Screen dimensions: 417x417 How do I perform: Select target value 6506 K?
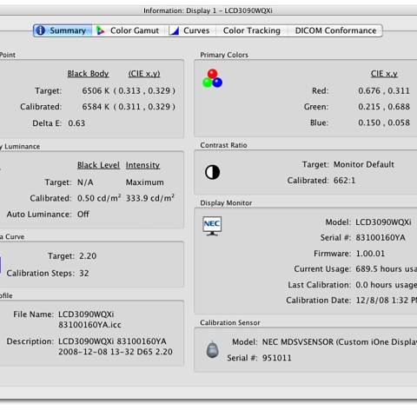[96, 91]
